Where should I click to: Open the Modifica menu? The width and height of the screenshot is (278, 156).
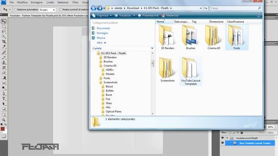click(x=22, y=2)
